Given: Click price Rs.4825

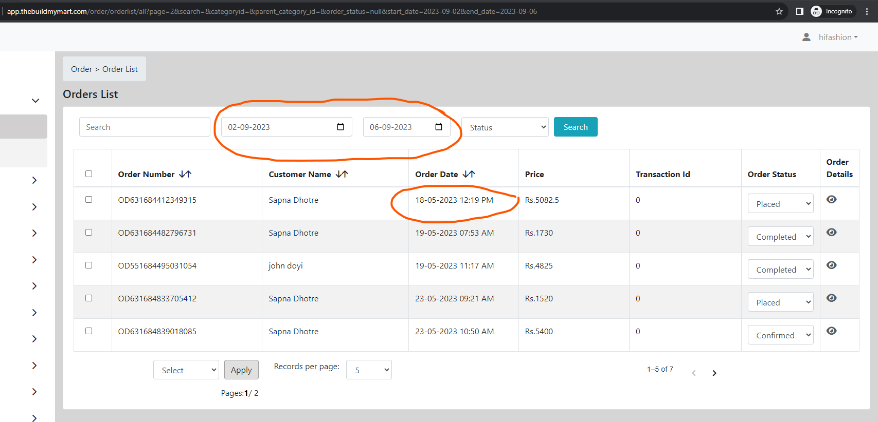Looking at the screenshot, I should 539,265.
